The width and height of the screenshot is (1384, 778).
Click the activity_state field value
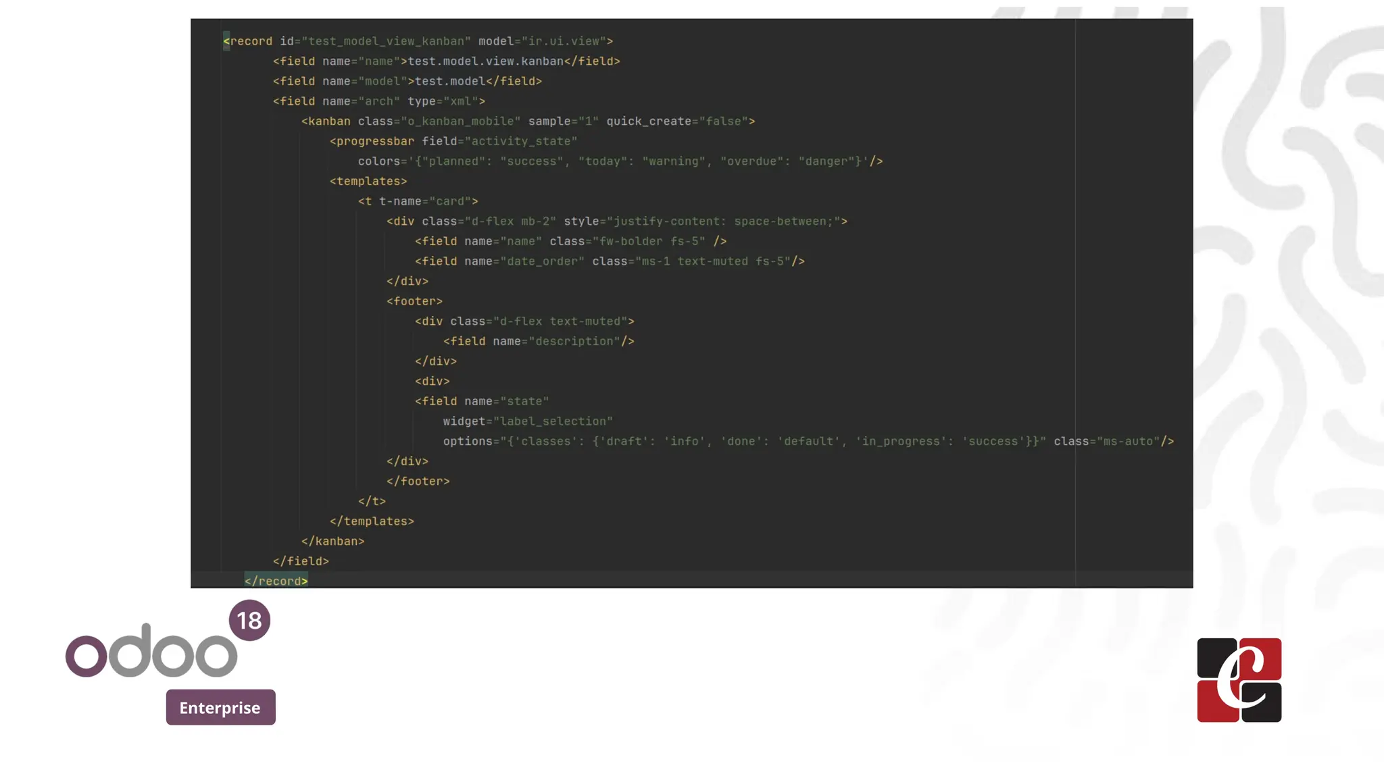[x=520, y=141]
